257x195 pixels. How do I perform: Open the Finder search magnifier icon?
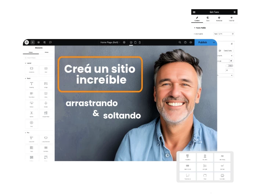point(180,42)
